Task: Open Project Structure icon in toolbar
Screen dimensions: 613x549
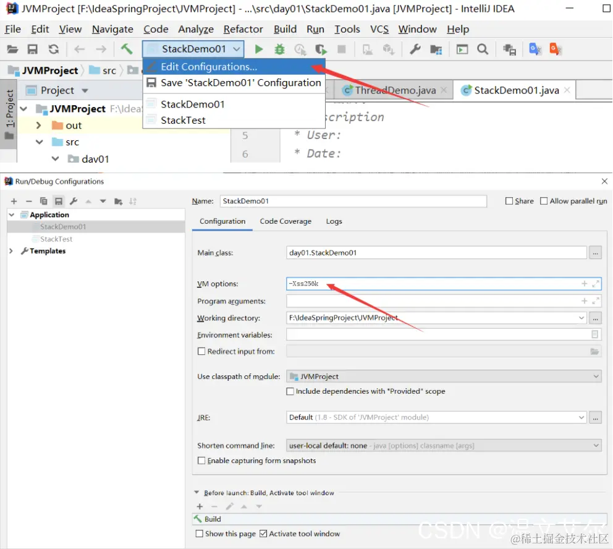Action: pyautogui.click(x=436, y=49)
